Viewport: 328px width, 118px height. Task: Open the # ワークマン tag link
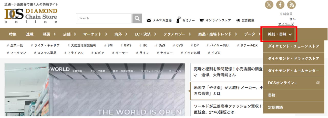click(17, 53)
